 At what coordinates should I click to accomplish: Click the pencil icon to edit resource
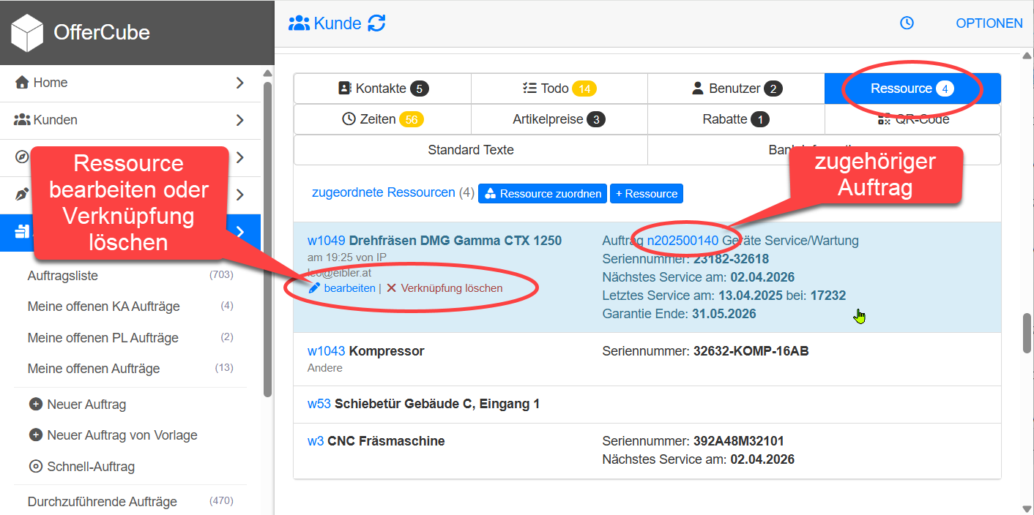tap(314, 288)
